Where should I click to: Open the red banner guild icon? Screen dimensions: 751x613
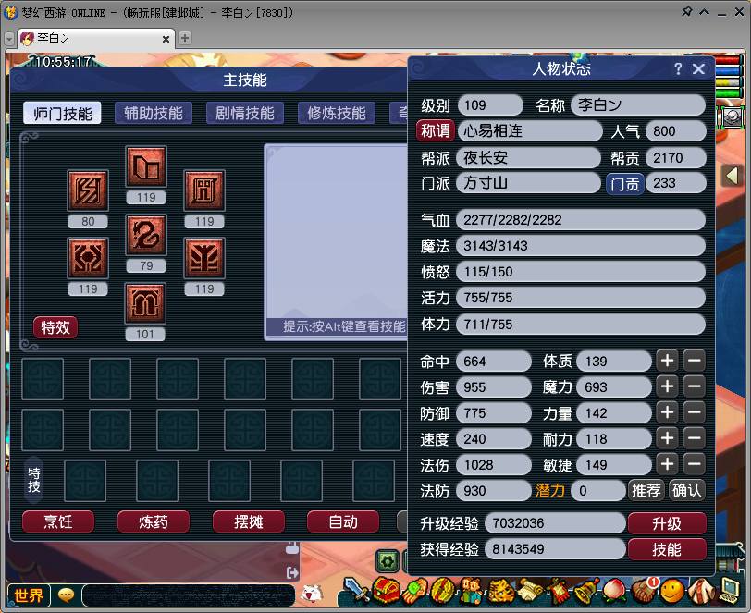click(559, 590)
